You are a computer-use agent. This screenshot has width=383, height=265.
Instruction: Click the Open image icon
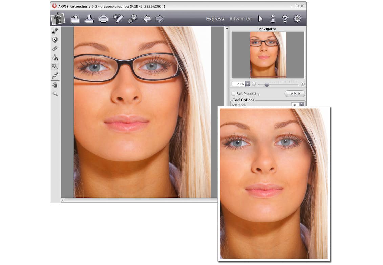(75, 19)
